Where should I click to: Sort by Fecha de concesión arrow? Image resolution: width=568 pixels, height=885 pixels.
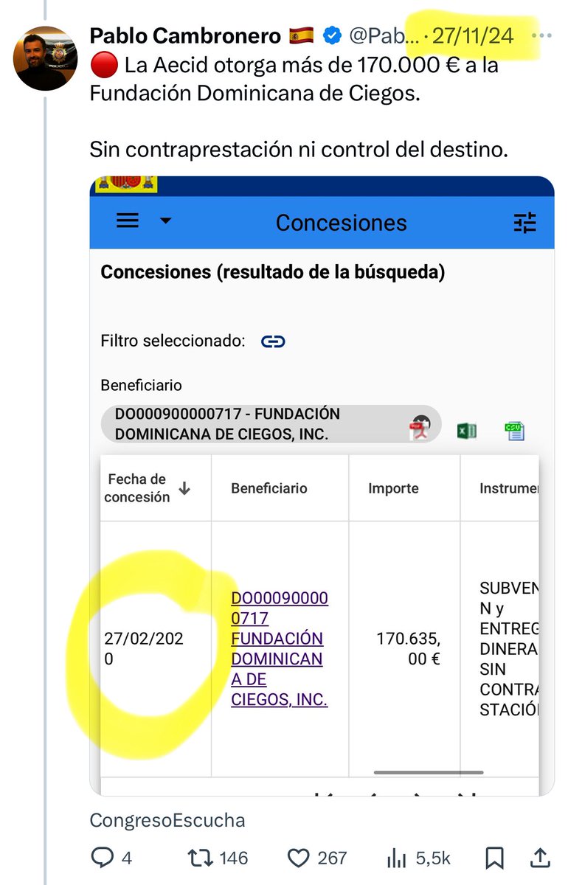click(x=185, y=488)
